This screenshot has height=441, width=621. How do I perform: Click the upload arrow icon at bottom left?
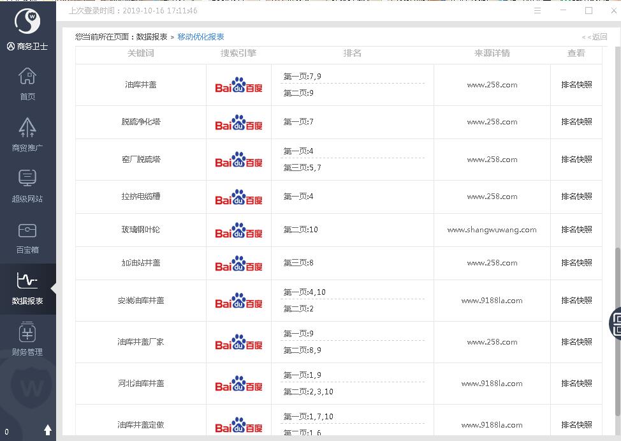pos(47,430)
